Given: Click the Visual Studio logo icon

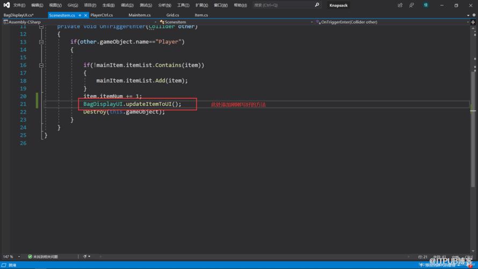Looking at the screenshot, I should point(6,5).
